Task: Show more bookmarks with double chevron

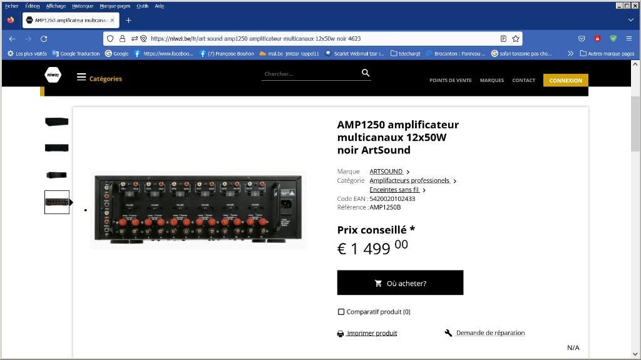Action: click(571, 54)
